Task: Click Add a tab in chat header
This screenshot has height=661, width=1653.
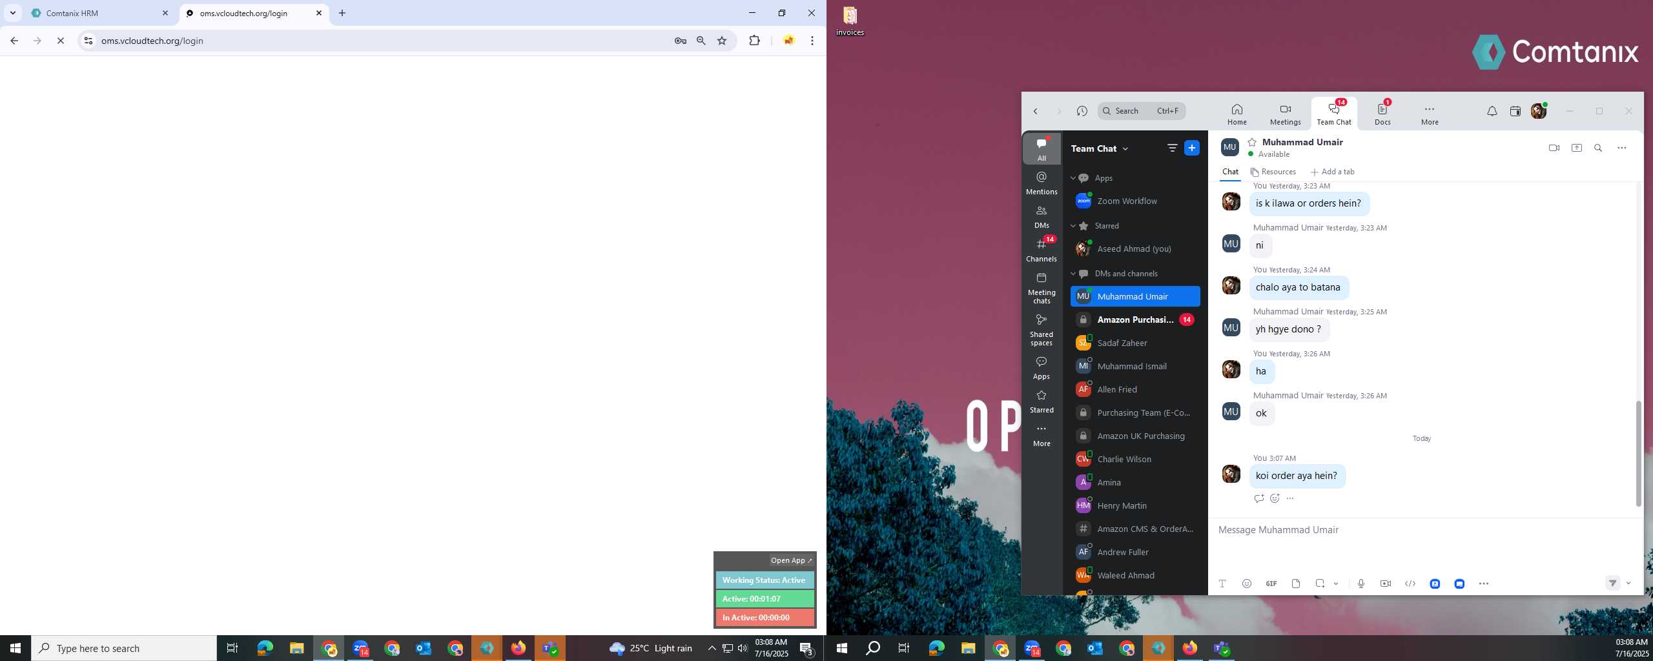Action: [1332, 172]
